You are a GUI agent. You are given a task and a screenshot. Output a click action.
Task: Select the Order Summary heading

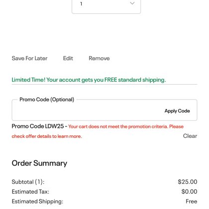click(39, 163)
